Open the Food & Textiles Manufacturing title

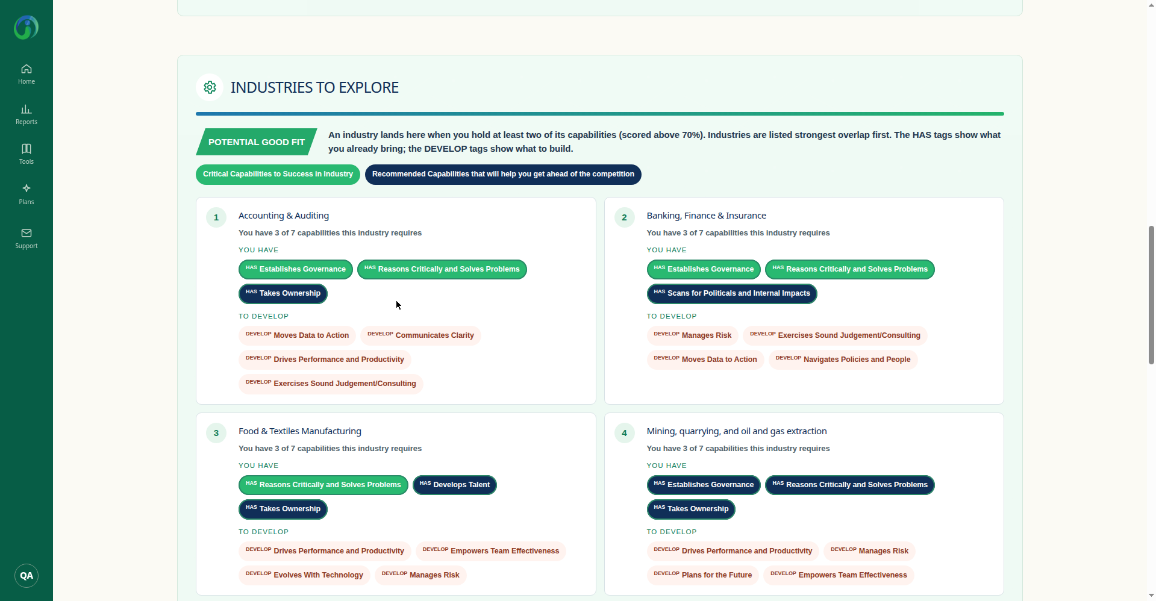pyautogui.click(x=300, y=431)
